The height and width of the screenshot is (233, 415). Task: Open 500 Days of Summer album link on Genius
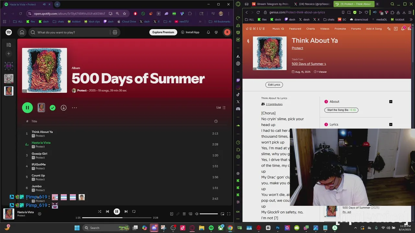coord(309,64)
